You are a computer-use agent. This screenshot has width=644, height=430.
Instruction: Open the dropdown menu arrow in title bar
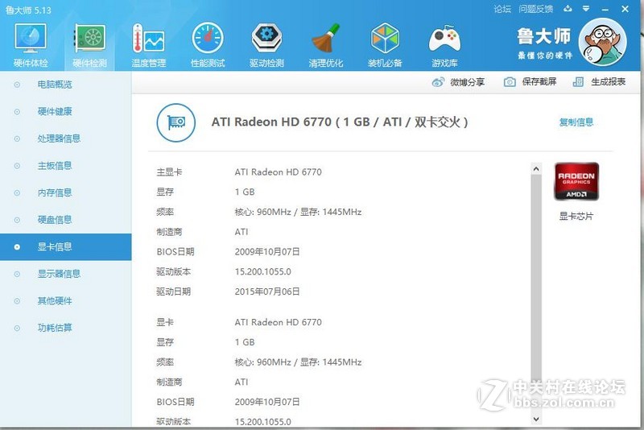tap(586, 8)
